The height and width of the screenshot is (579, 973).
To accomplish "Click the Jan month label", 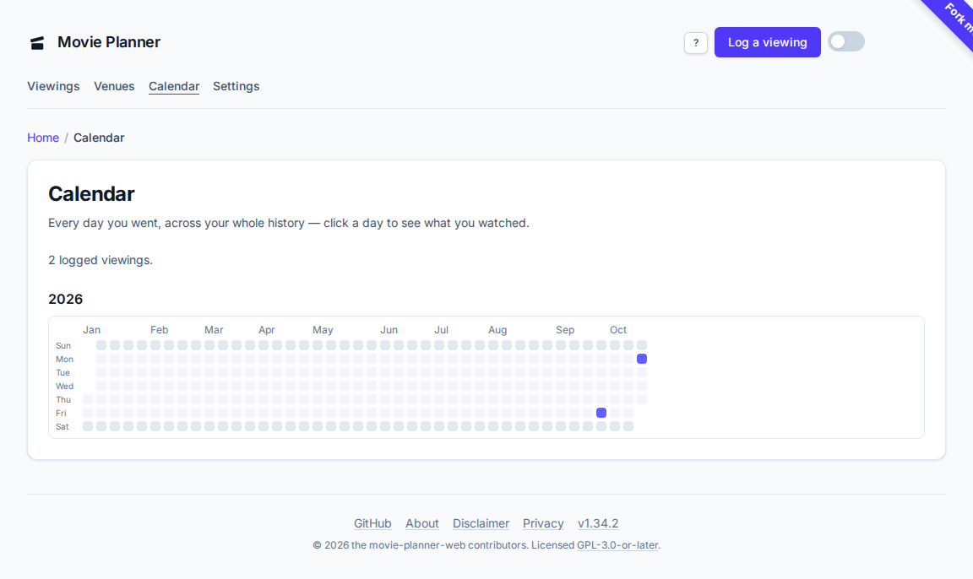I will pyautogui.click(x=91, y=330).
